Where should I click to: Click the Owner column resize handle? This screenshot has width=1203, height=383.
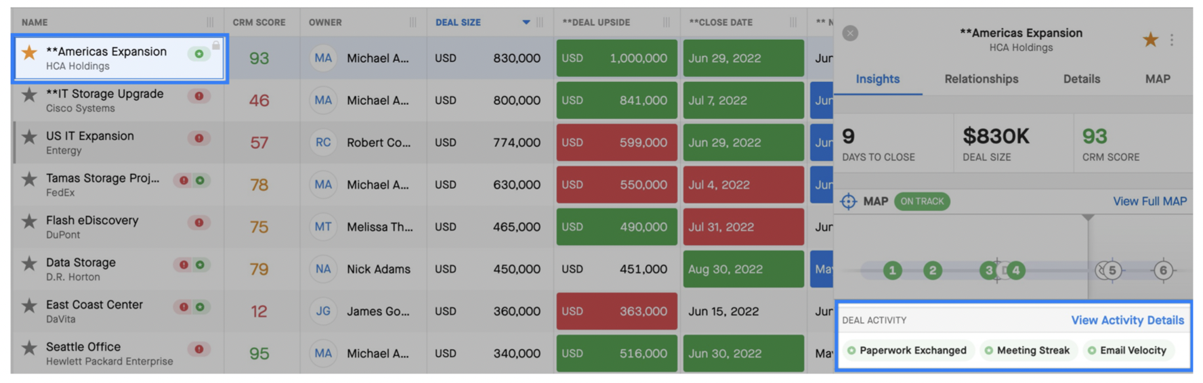coord(413,22)
